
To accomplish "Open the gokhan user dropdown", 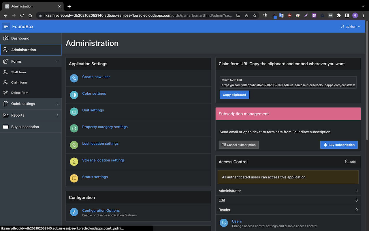I will pos(351,26).
